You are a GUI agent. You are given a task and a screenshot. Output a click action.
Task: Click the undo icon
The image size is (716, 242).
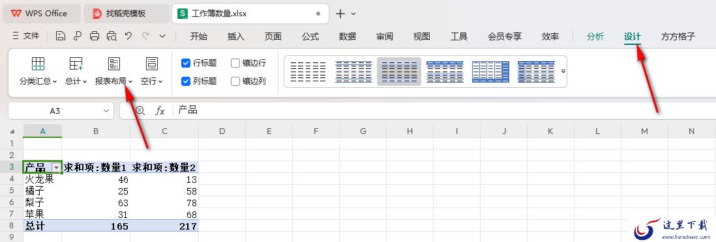tap(128, 36)
